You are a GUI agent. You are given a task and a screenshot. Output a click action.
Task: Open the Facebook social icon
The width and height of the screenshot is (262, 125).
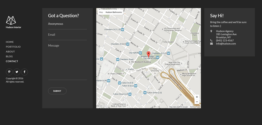pos(25,72)
